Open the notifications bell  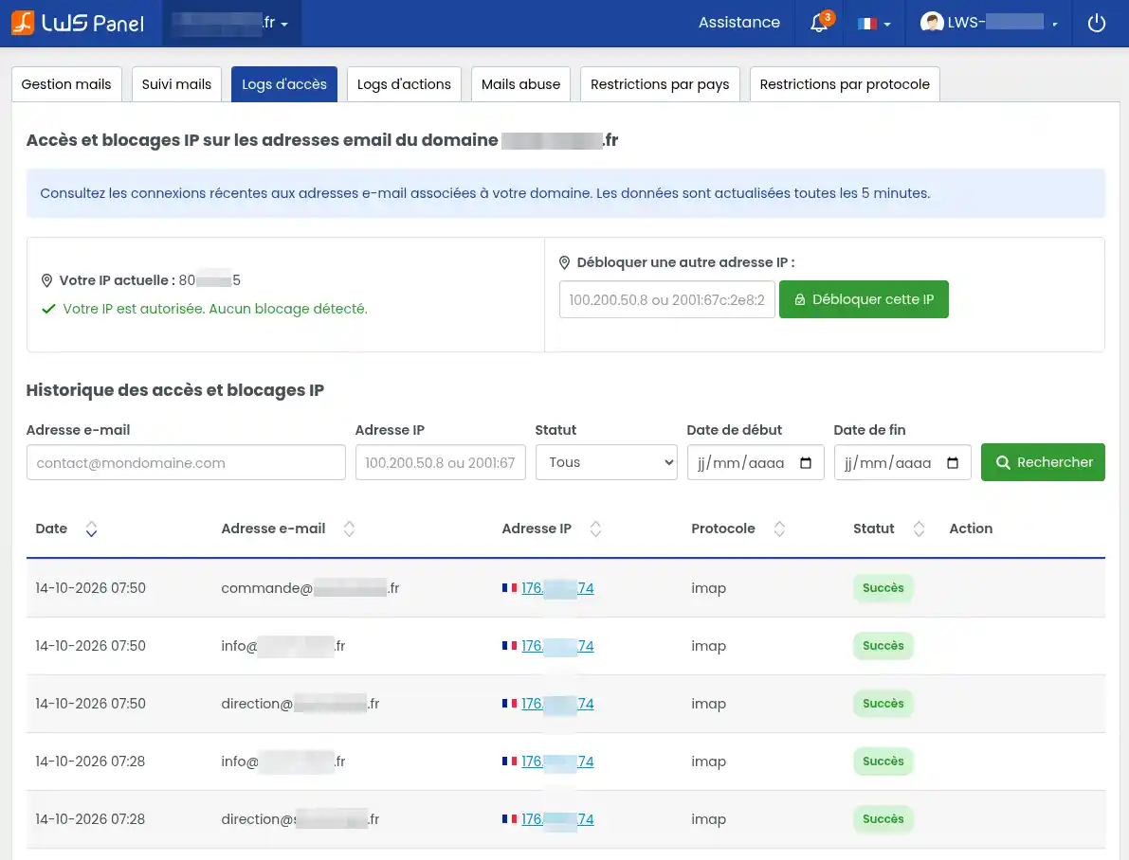point(819,23)
